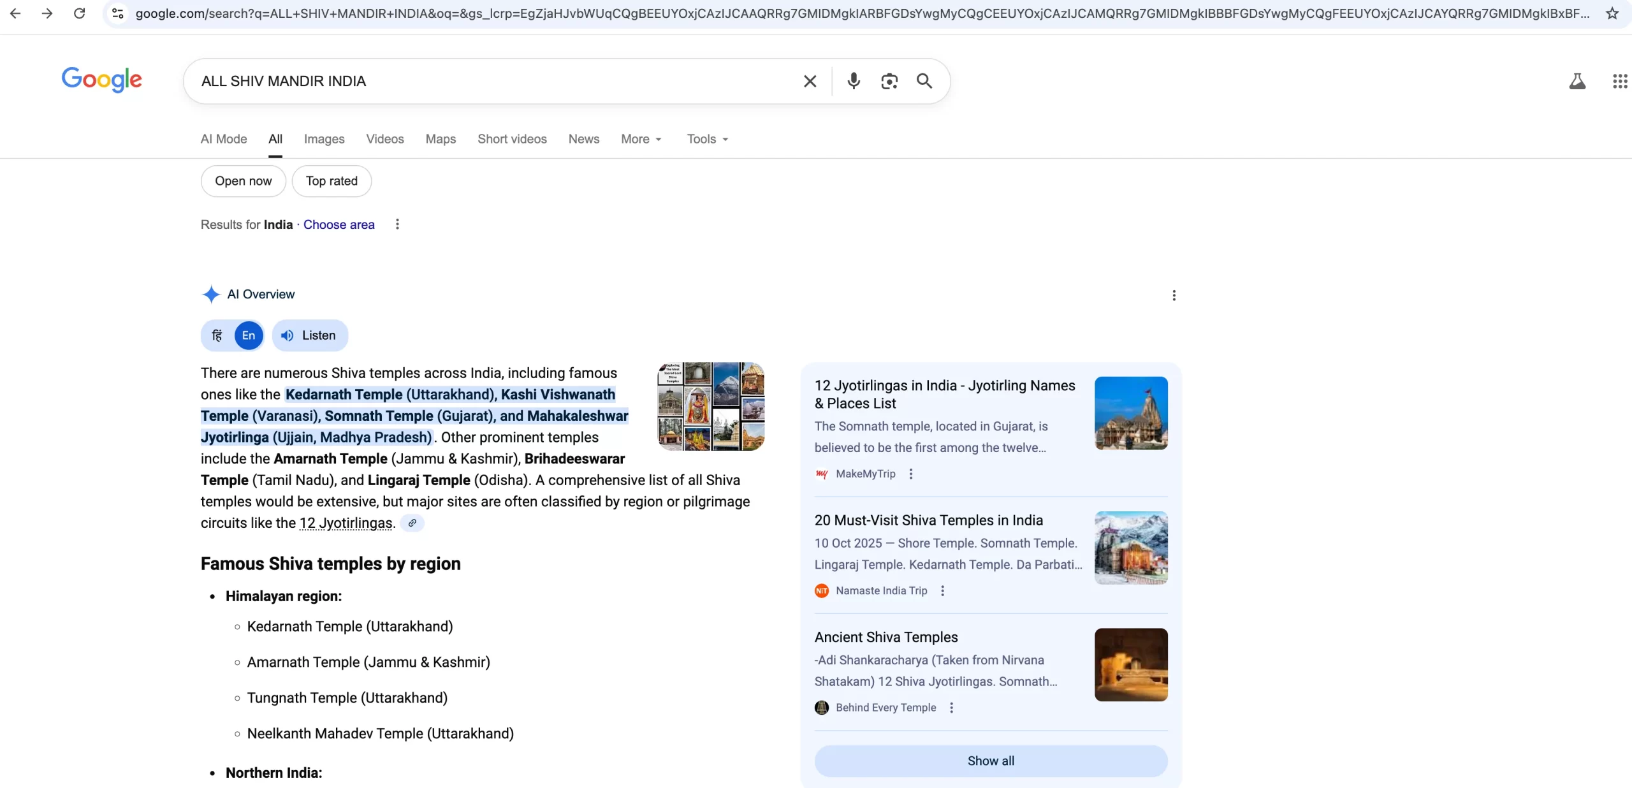Click the magnifier search icon

tap(924, 81)
